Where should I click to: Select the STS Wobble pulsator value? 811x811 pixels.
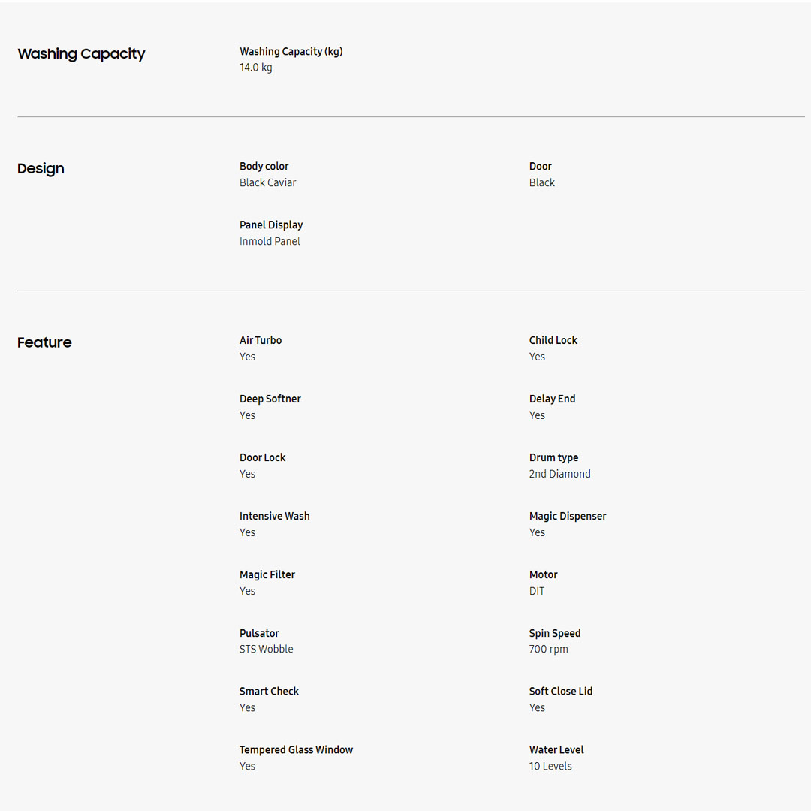[x=267, y=650]
